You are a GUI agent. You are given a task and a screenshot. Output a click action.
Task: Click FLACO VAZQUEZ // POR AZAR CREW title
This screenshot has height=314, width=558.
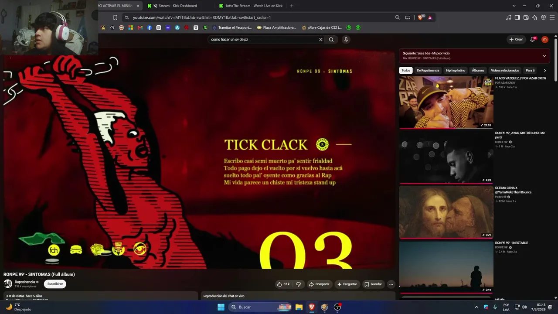tap(521, 78)
